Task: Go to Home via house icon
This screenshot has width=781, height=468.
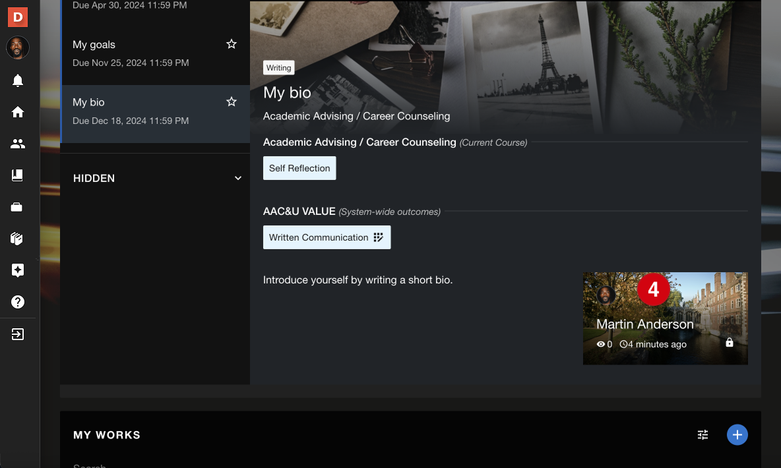Action: [x=17, y=112]
